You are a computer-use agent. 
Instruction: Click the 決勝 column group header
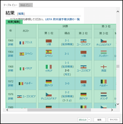point(65,26)
